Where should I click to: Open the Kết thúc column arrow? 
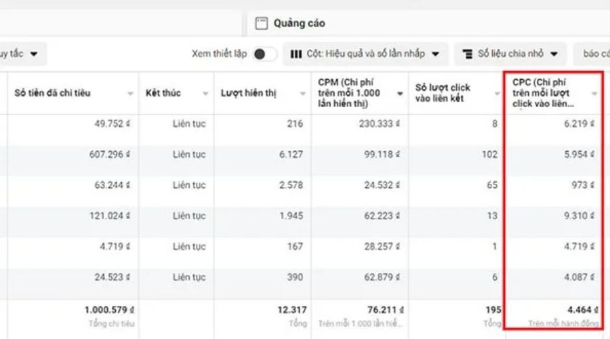coord(205,94)
